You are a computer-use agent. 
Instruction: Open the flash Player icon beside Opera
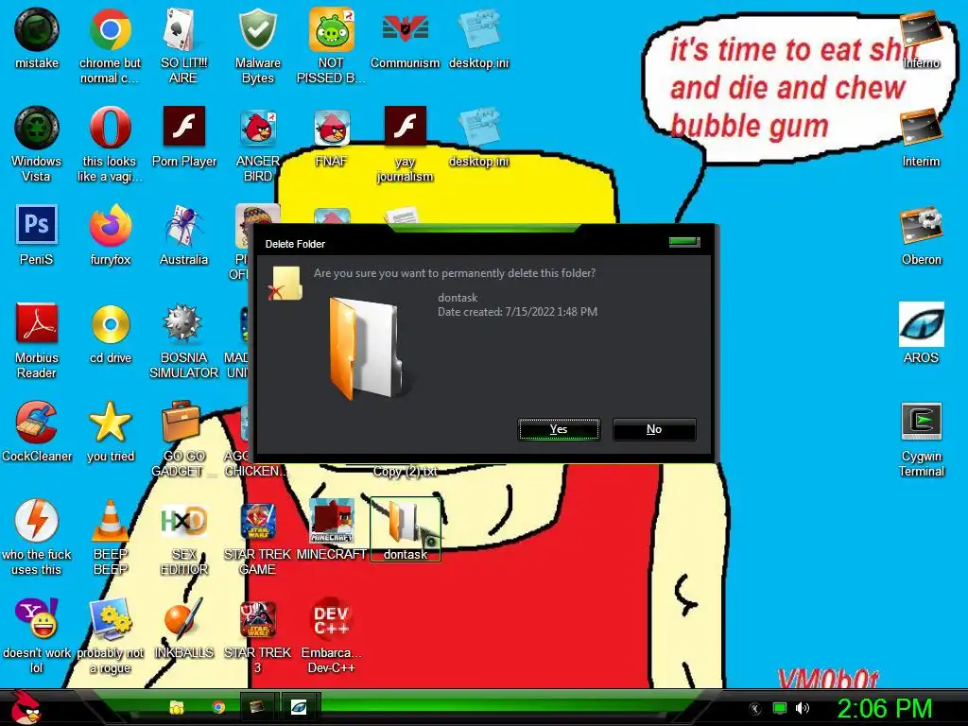(x=184, y=137)
